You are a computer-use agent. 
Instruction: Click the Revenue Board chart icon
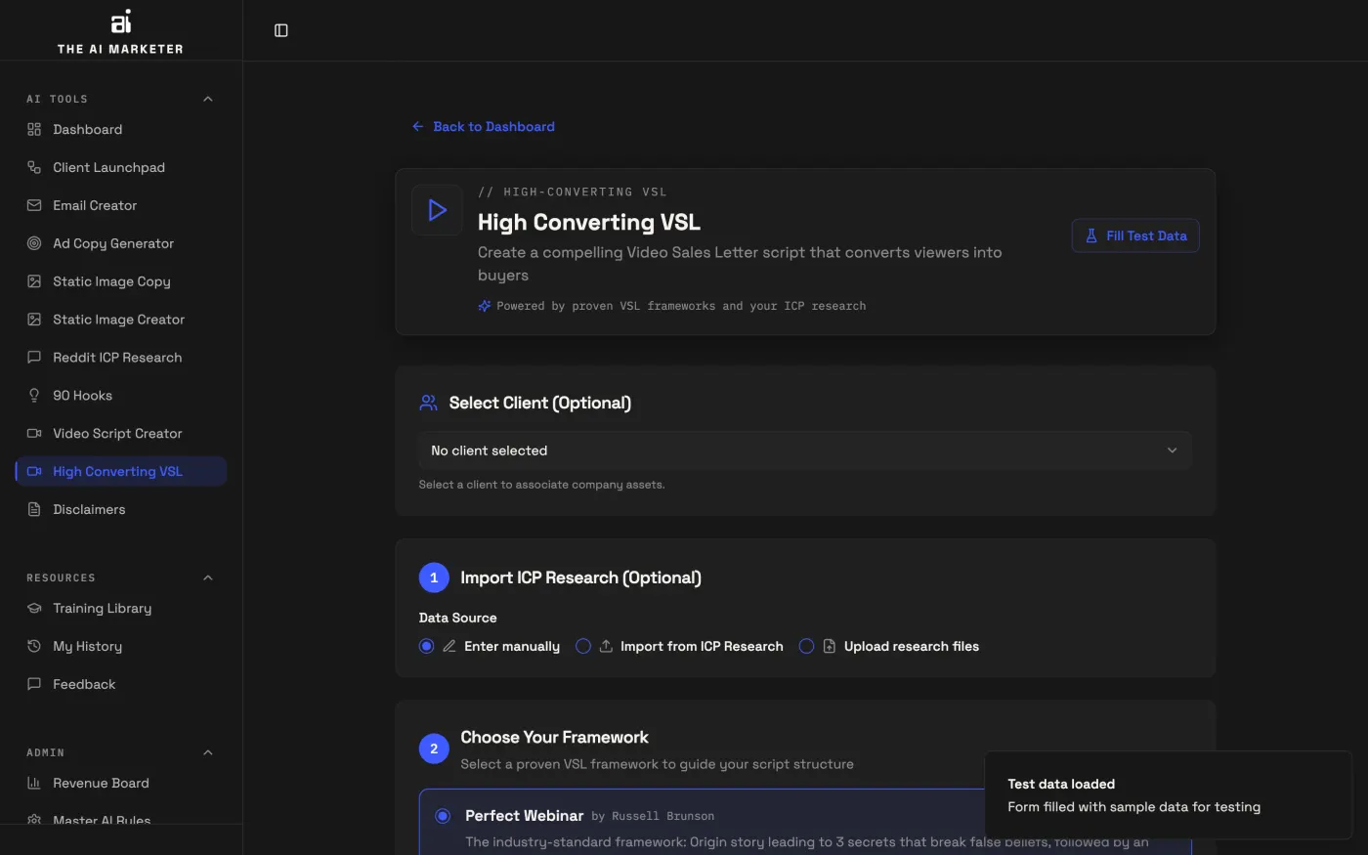(34, 783)
